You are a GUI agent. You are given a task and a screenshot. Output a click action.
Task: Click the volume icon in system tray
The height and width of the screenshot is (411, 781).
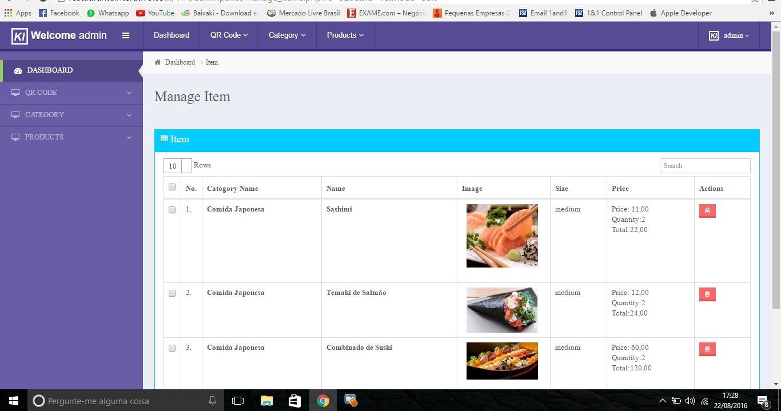[x=690, y=401]
